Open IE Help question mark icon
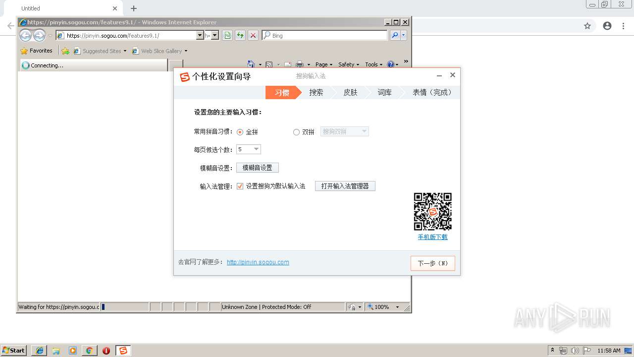Image resolution: width=634 pixels, height=357 pixels. [390, 64]
